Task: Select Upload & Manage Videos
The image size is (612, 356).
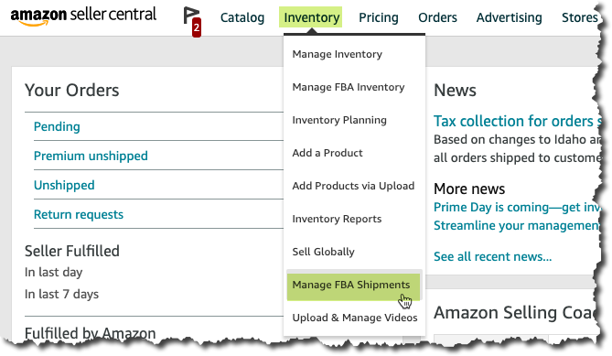Action: (x=355, y=318)
